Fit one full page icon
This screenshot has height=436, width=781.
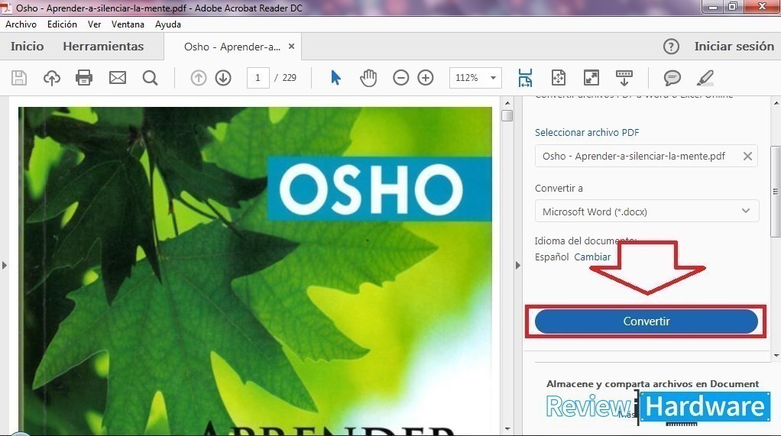559,78
